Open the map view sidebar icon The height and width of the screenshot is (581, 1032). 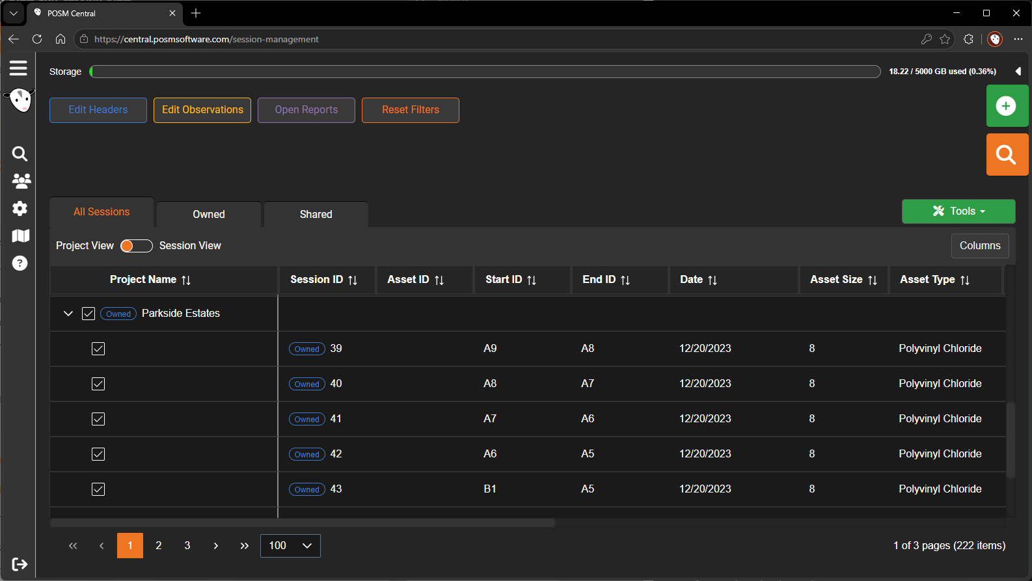pyautogui.click(x=20, y=236)
